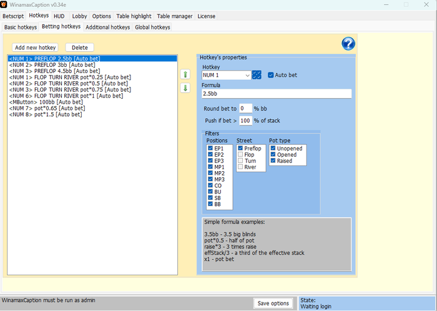Select NUM 1 FLOP TURN RIVER pot*0.25 row
This screenshot has width=437, height=311.
coord(92,77)
